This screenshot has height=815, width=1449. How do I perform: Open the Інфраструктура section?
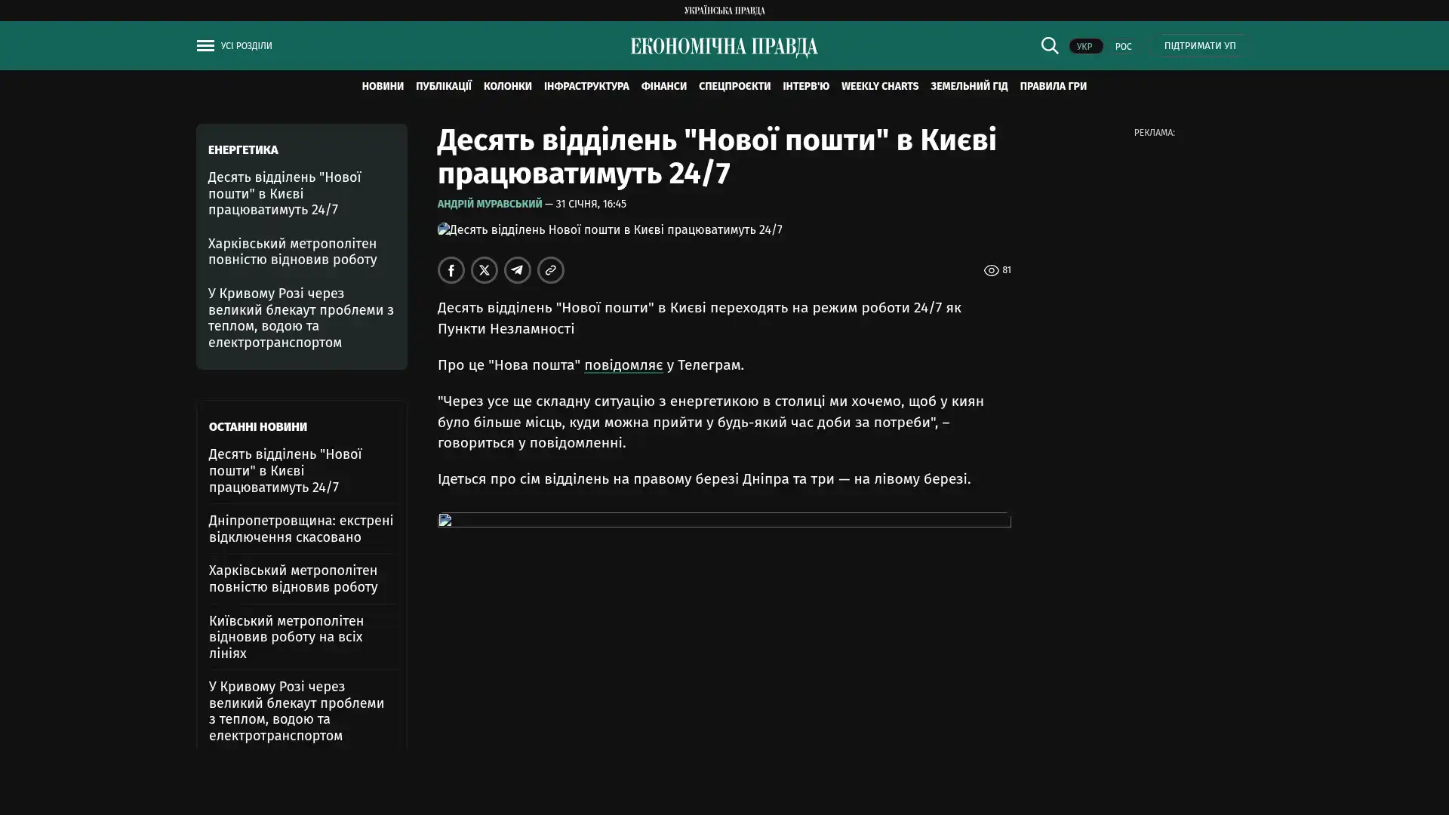click(586, 86)
